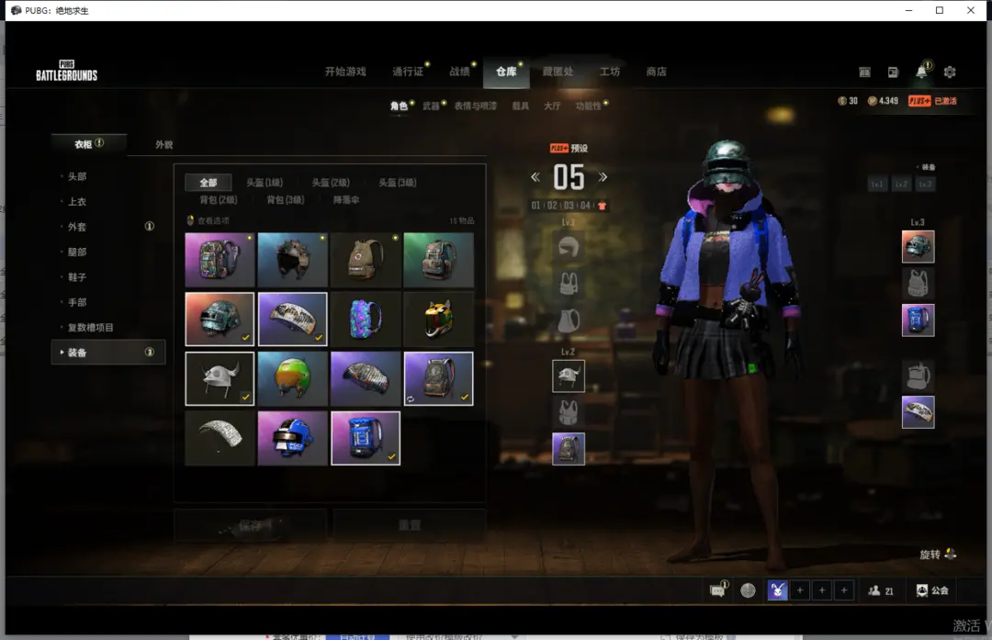The image size is (992, 640).
Task: Select the colorful graffiti backpack item
Action: [x=220, y=259]
